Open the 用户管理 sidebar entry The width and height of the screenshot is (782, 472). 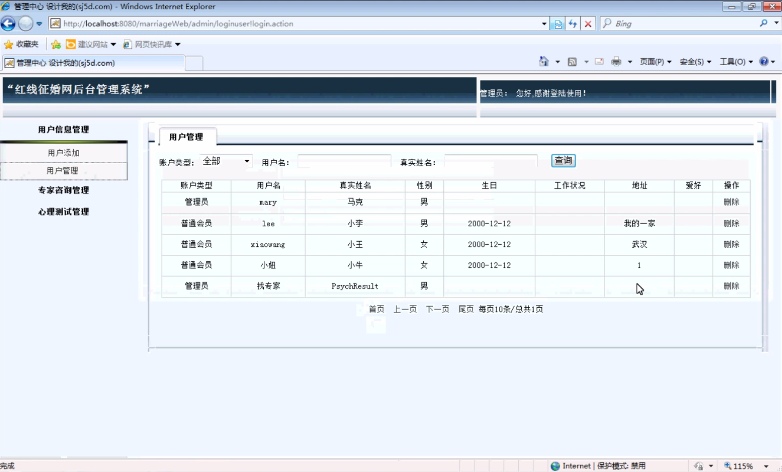tap(64, 171)
